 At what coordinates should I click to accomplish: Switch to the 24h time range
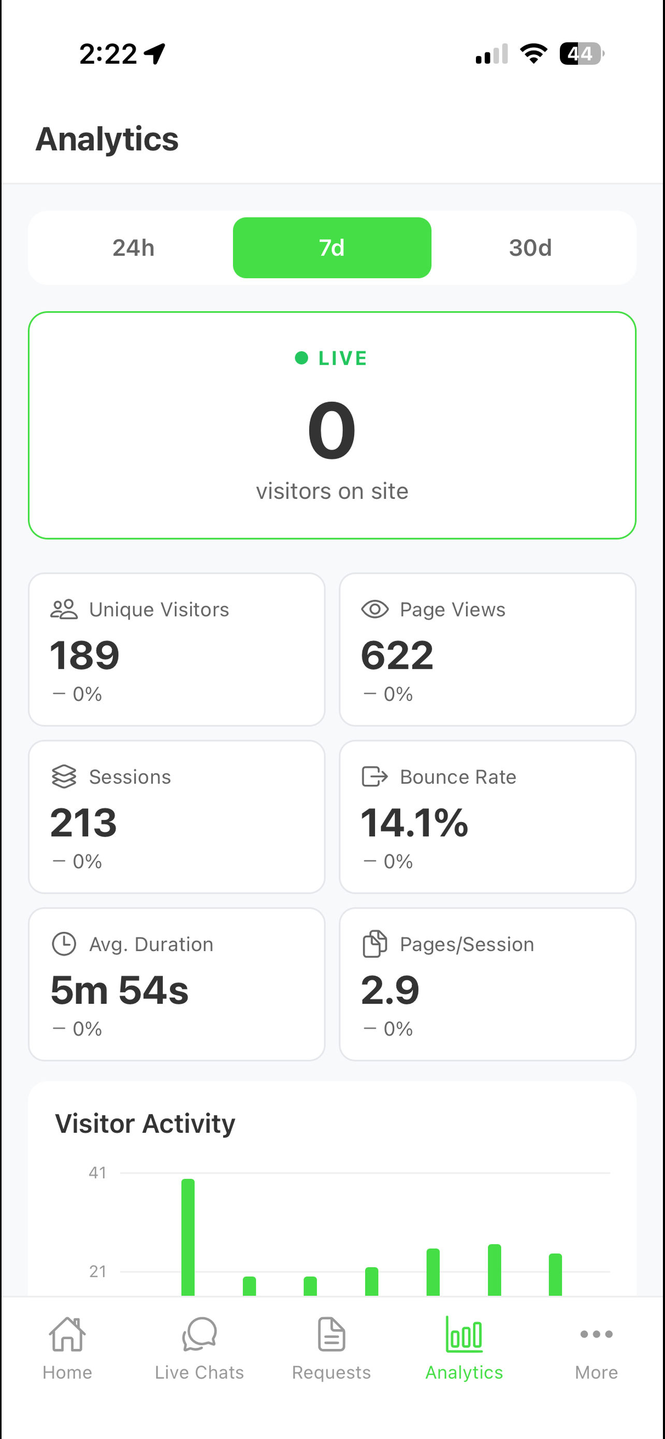click(x=134, y=248)
